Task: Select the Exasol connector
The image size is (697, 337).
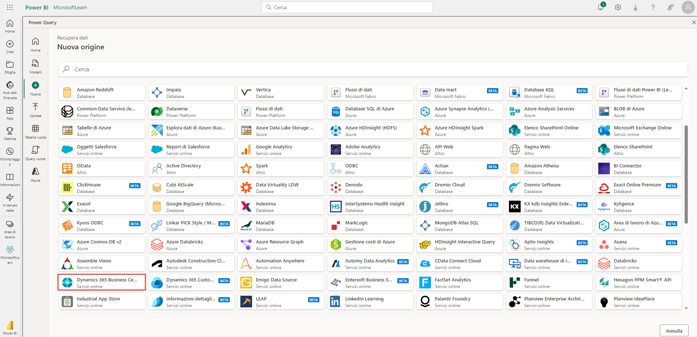Action: coord(102,207)
